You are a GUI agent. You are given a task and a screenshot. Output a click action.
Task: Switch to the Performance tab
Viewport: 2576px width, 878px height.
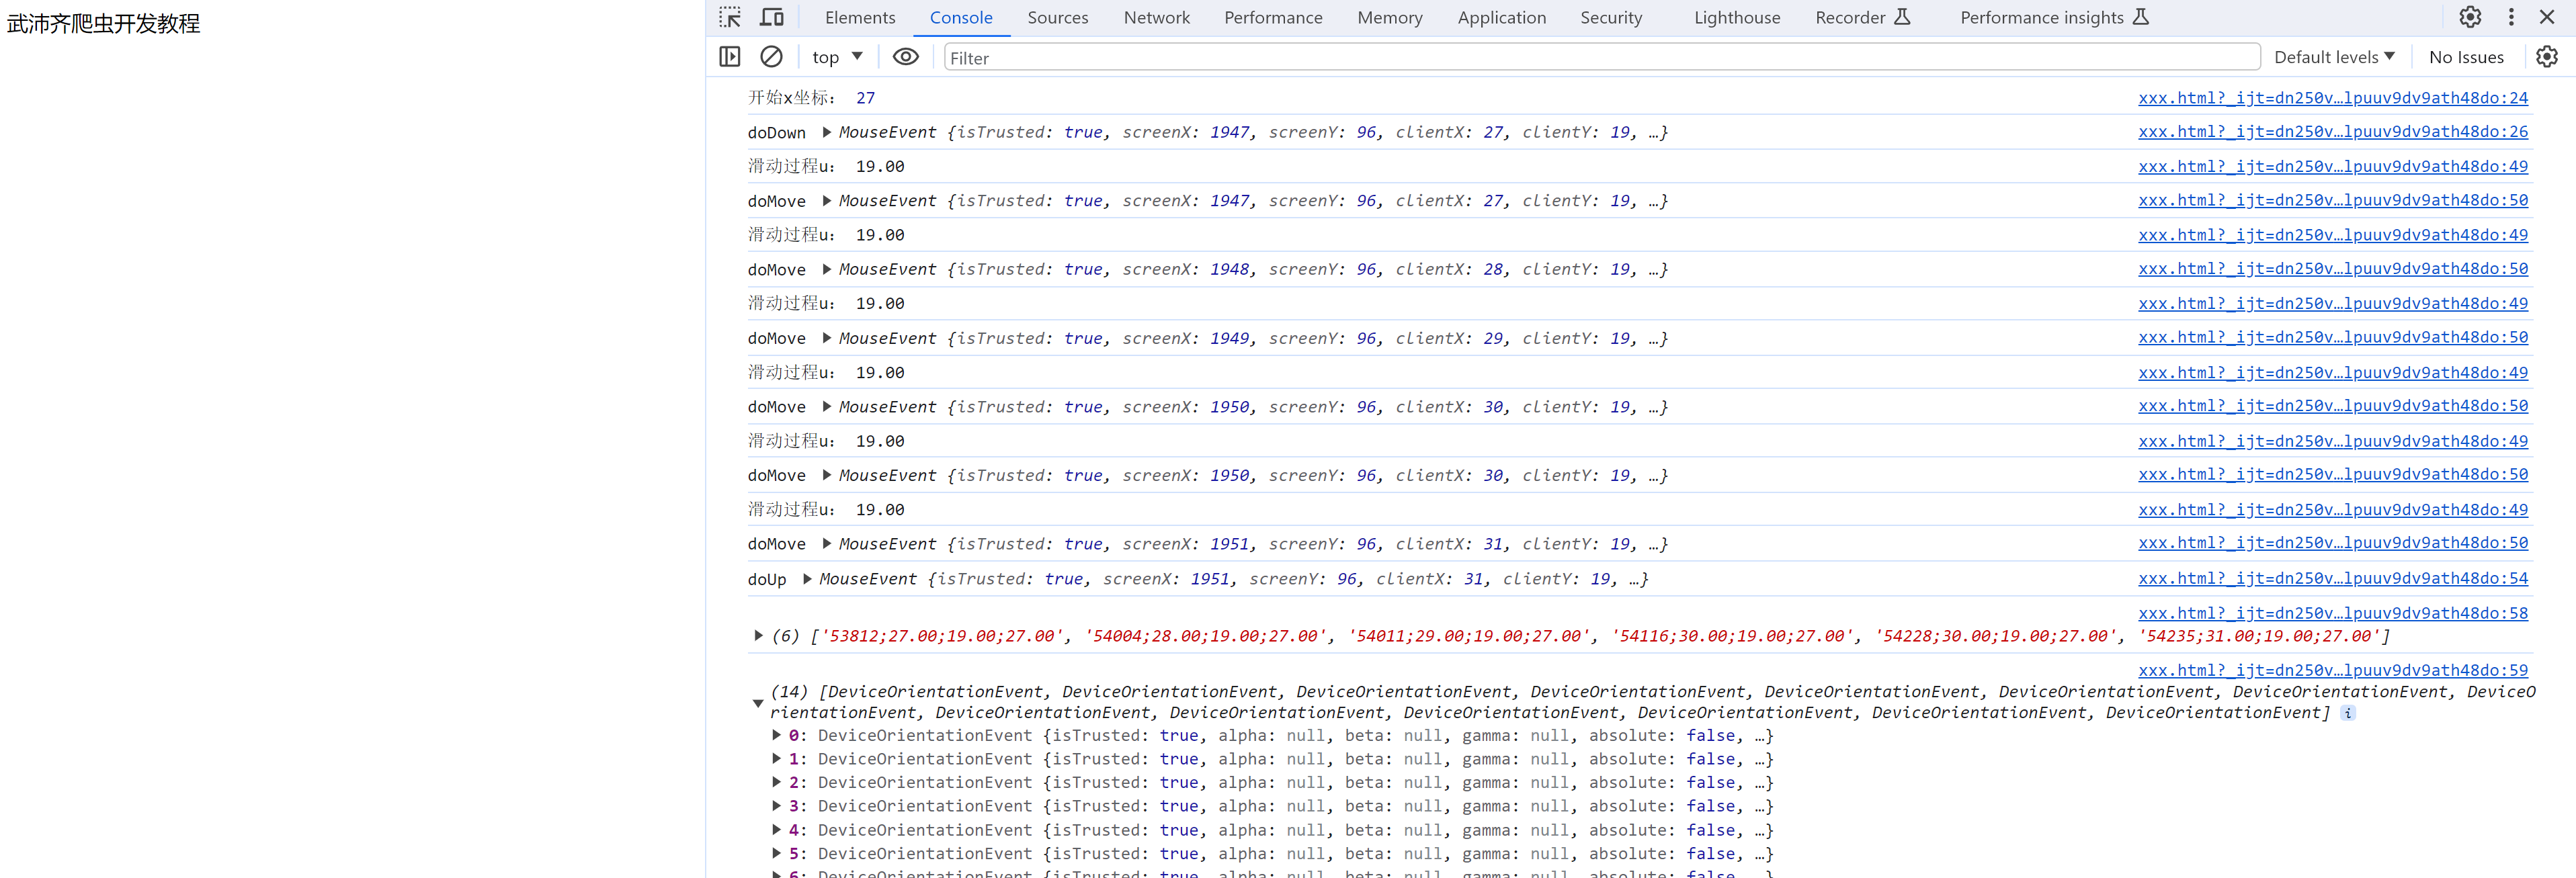tap(1273, 17)
